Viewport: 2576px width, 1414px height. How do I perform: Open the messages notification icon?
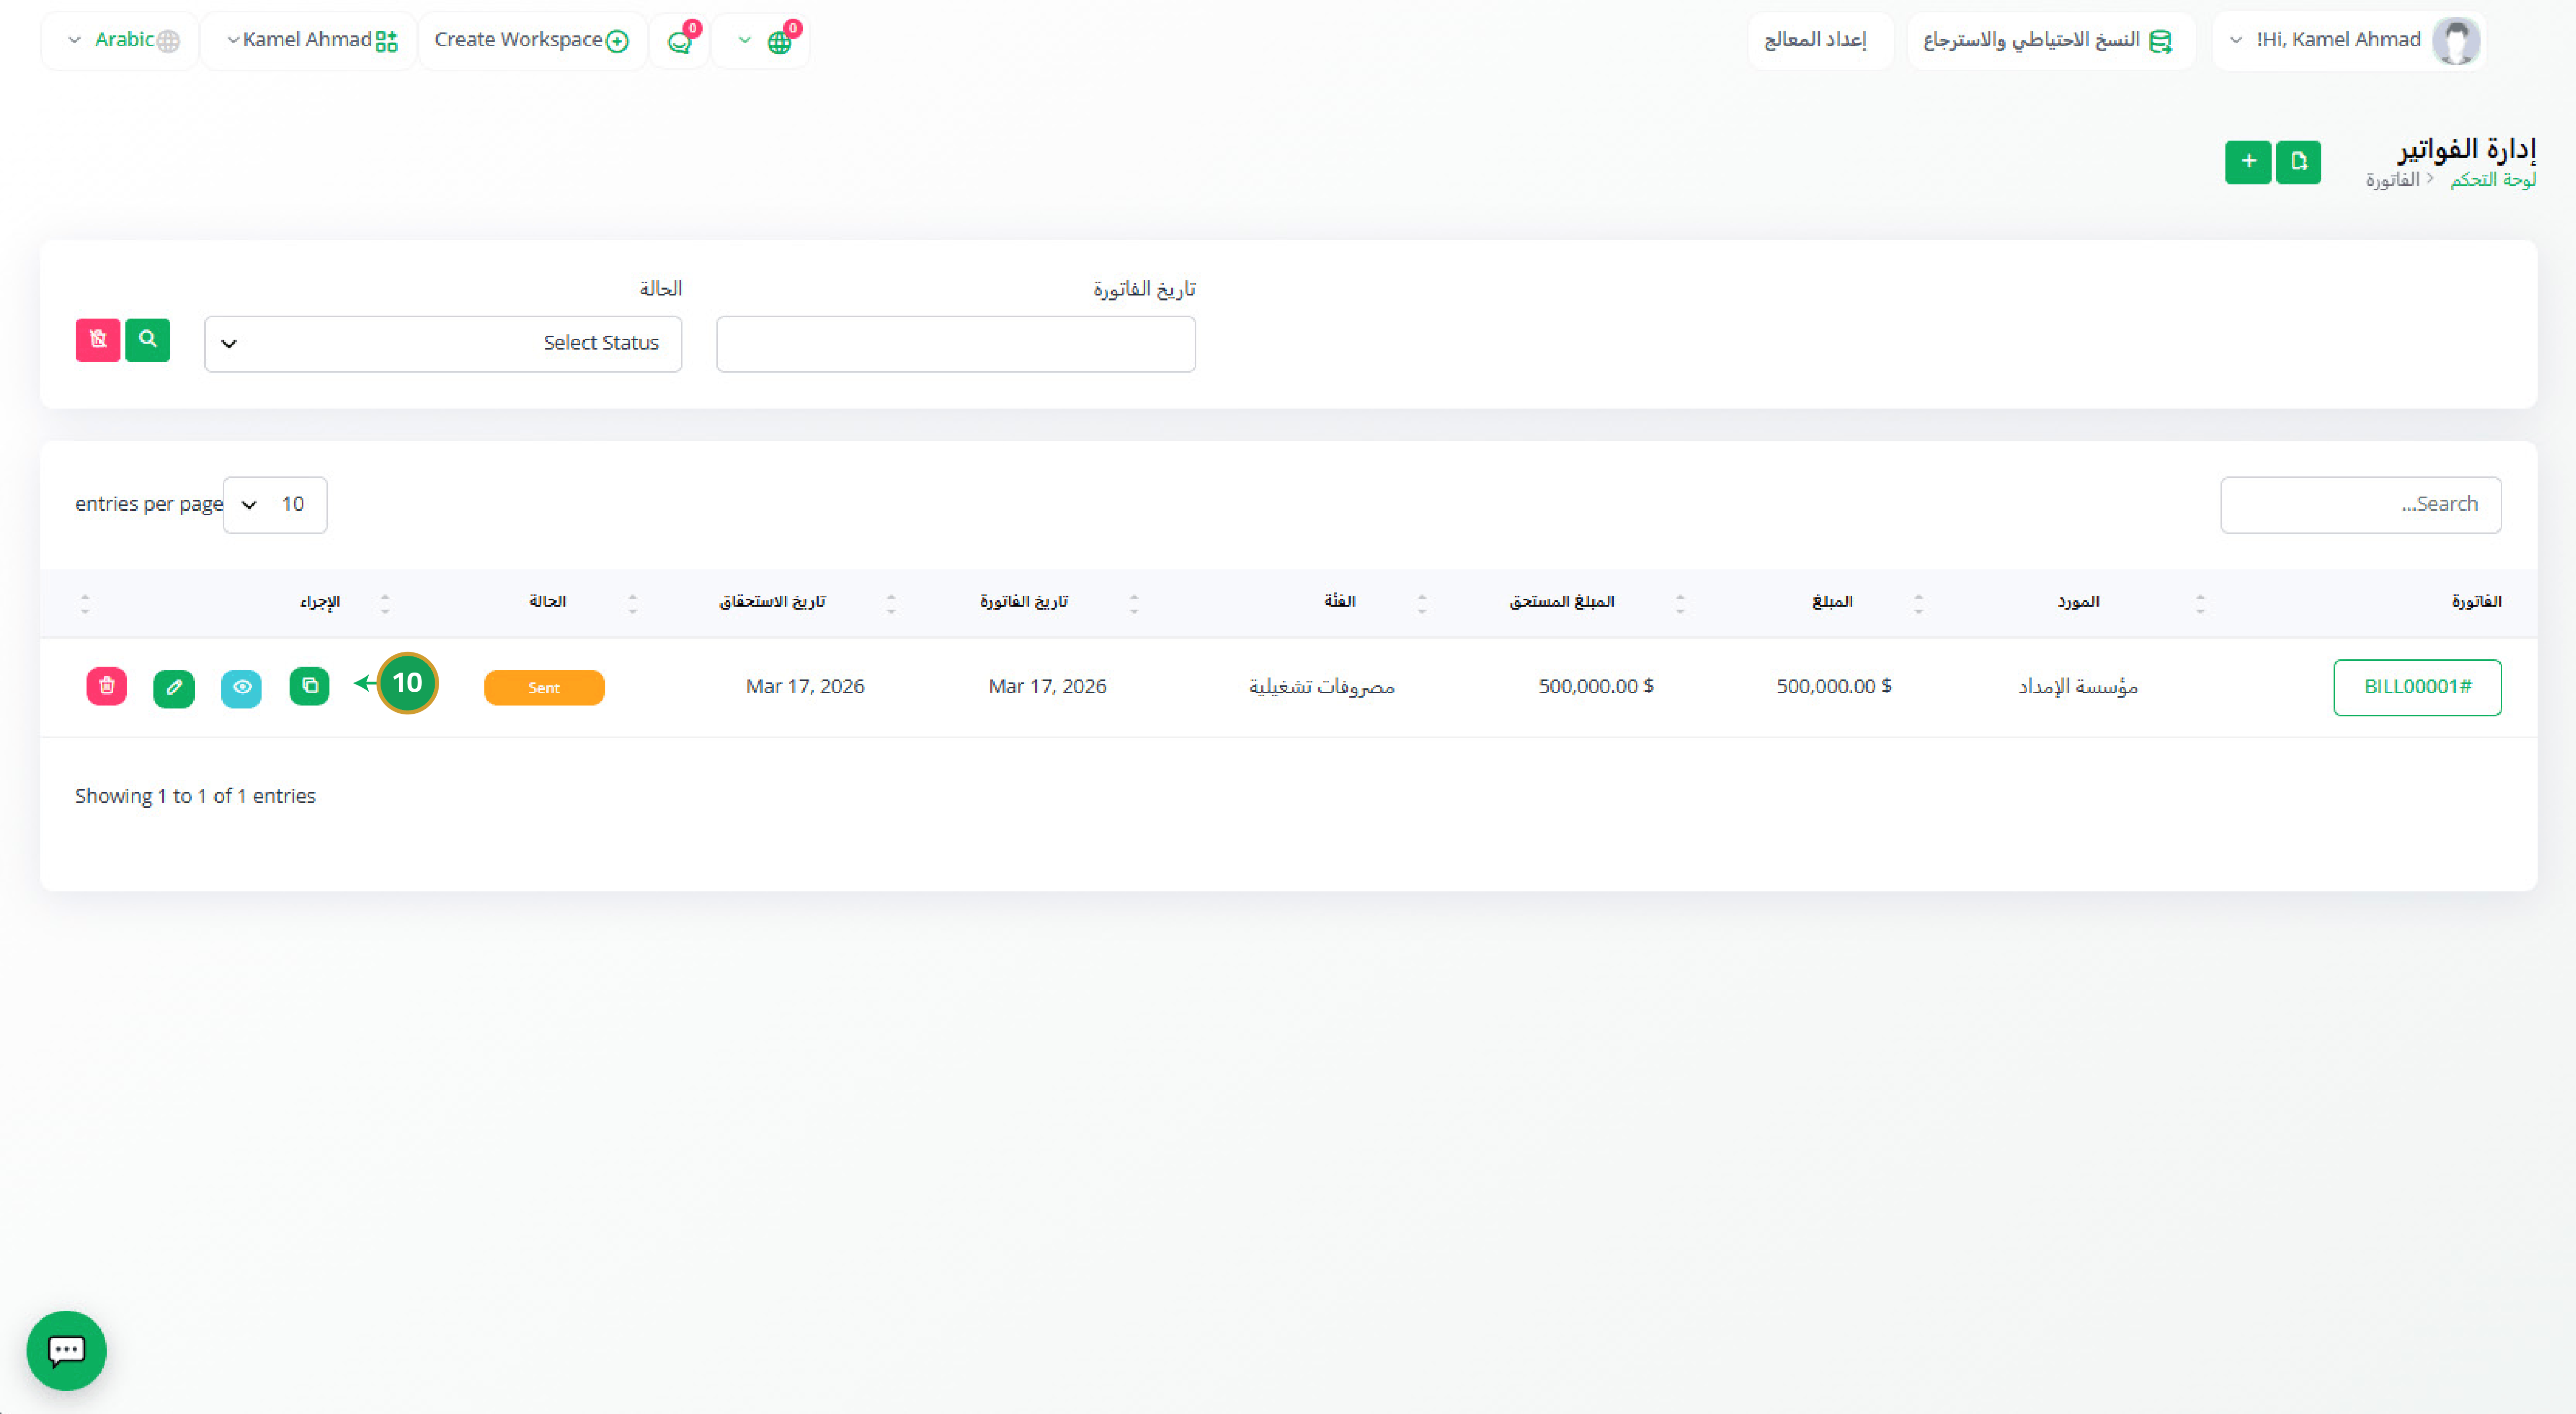pos(680,41)
